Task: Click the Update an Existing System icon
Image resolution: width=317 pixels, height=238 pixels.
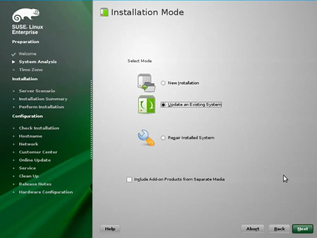Action: pyautogui.click(x=146, y=104)
